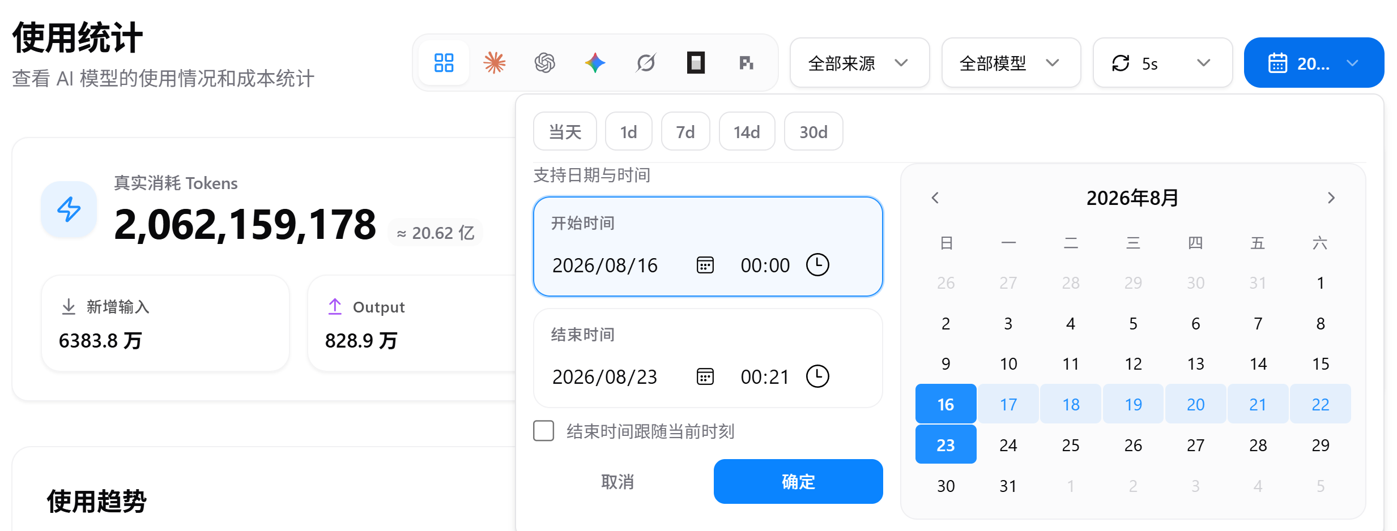Filter by Claude starburst icon
This screenshot has height=531, width=1397.
pos(494,62)
